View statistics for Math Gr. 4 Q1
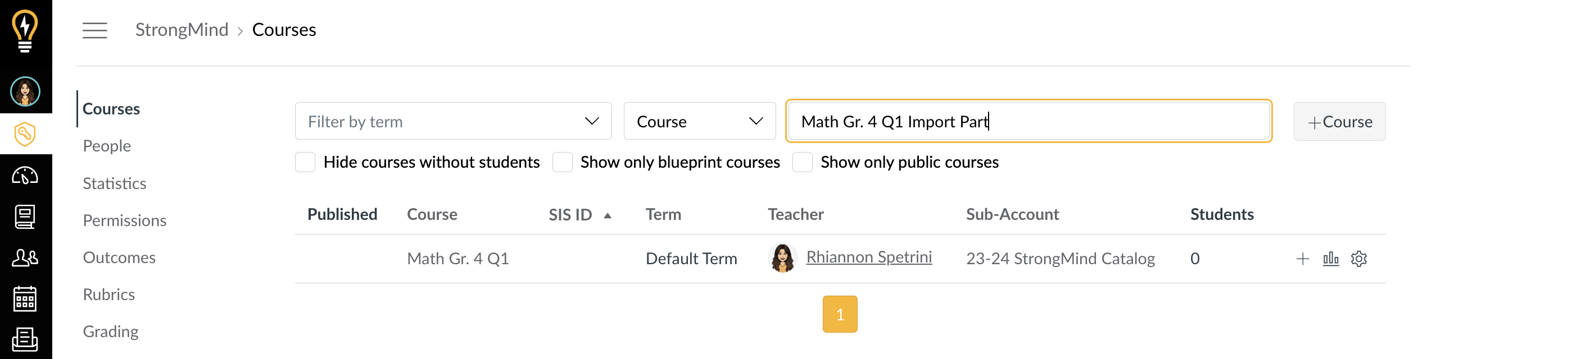 click(1331, 259)
